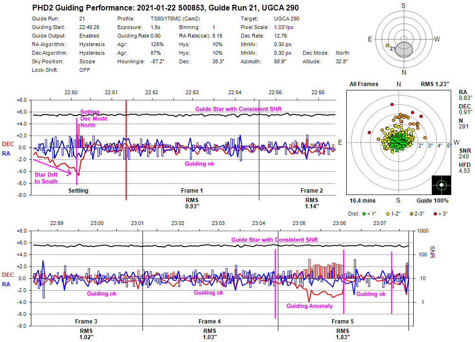This screenshot has height=342, width=475.
Task: Click the 'Guide 100%' text
Action: [432, 201]
